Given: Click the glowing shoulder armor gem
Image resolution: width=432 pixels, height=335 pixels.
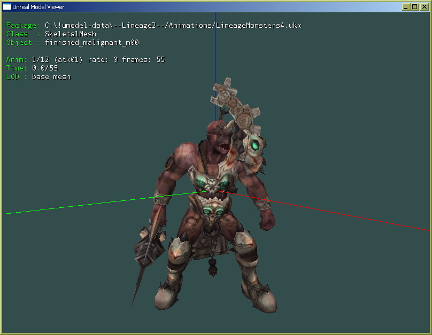Looking at the screenshot, I should tap(255, 145).
